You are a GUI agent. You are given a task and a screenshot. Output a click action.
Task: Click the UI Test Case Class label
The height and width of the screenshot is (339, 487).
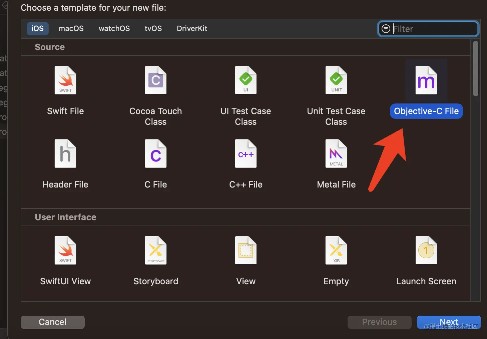246,116
